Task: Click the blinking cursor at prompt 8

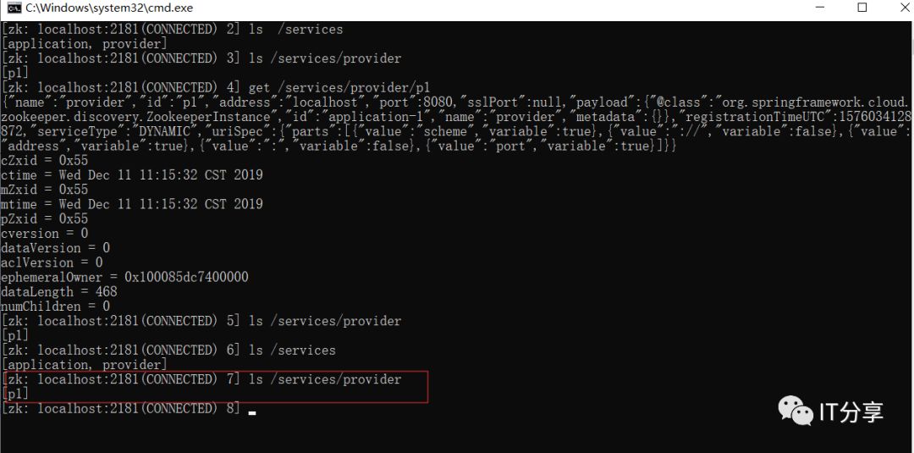Action: (252, 413)
